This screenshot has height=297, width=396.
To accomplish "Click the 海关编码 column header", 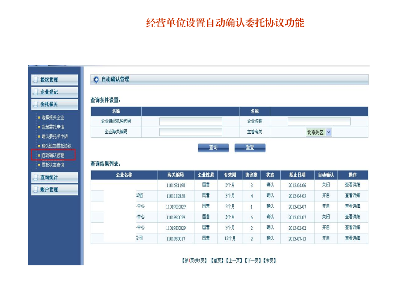I will click(176, 175).
